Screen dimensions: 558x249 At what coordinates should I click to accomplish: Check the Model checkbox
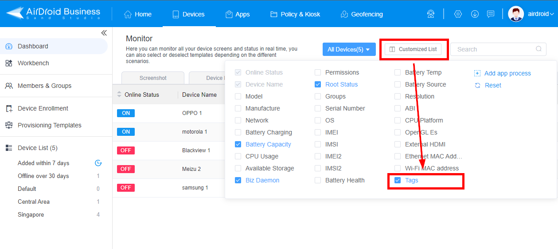click(238, 96)
